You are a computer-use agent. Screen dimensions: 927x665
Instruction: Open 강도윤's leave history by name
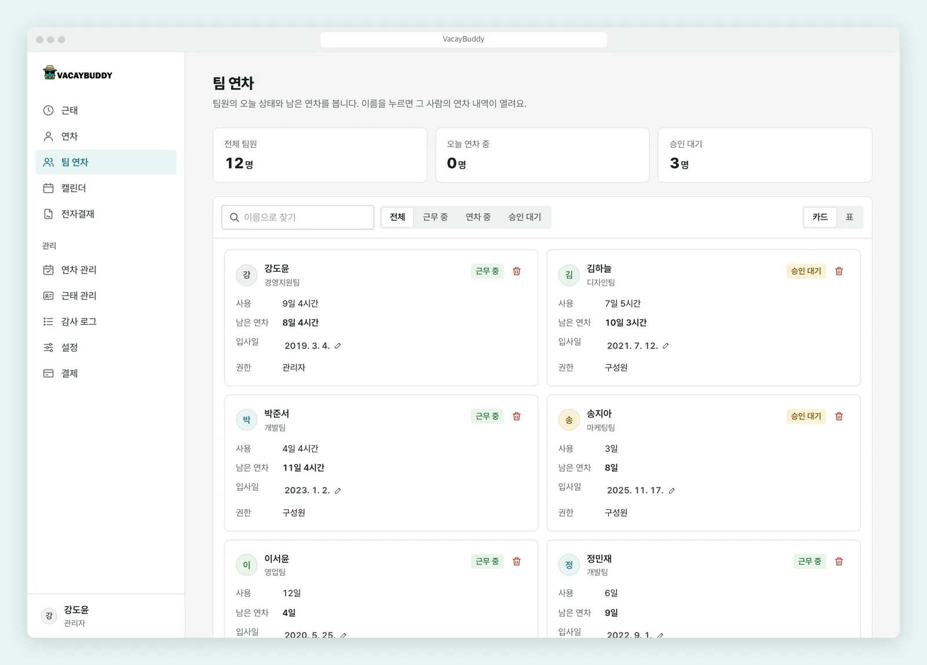coord(277,269)
